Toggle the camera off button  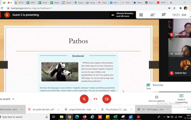coord(107,99)
